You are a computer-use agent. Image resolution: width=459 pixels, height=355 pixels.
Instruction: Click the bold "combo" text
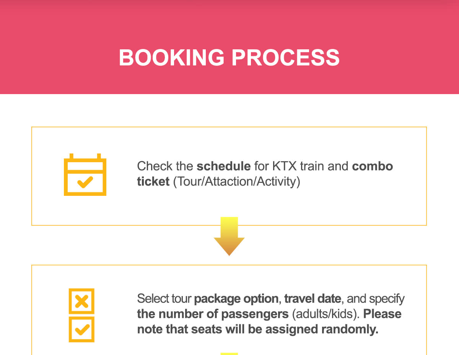373,166
